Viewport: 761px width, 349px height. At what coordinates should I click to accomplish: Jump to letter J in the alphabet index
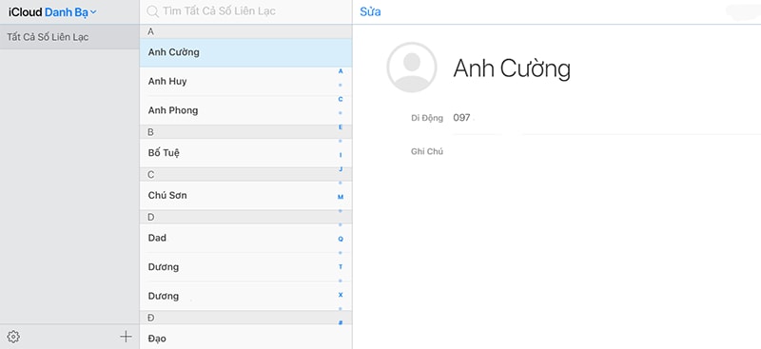341,169
